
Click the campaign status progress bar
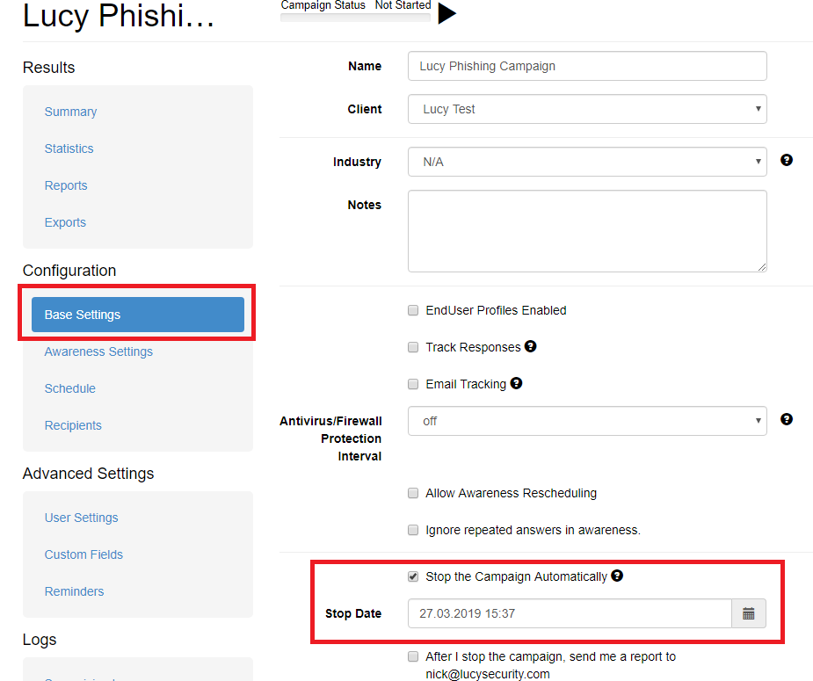355,17
